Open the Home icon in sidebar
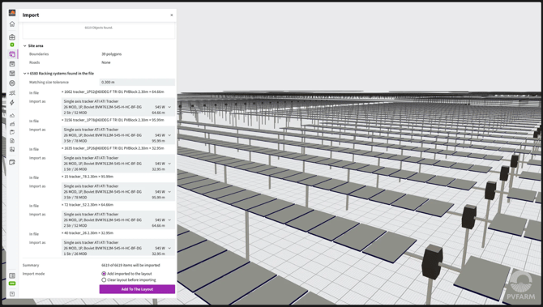The height and width of the screenshot is (307, 543). click(12, 23)
